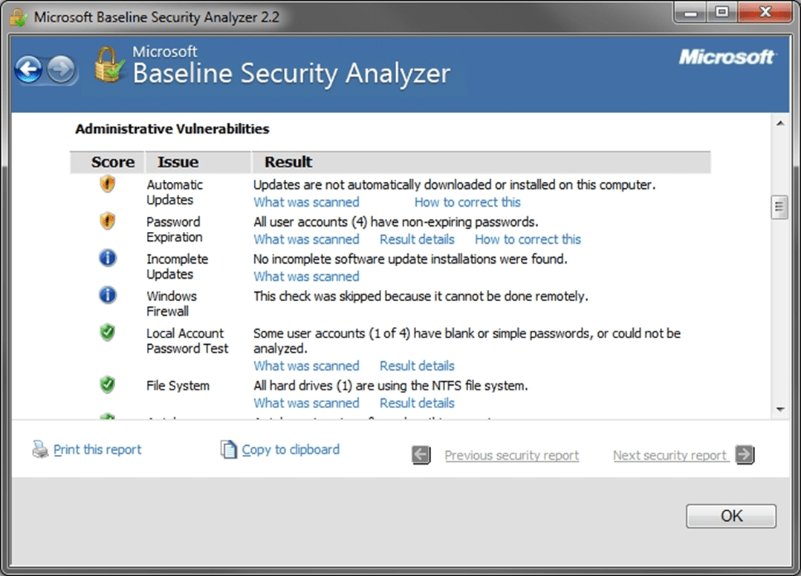Click the title bar application padlock icon

[x=19, y=17]
